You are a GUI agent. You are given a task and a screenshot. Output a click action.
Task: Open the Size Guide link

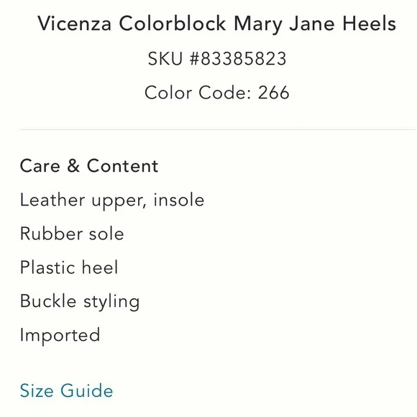tap(66, 391)
